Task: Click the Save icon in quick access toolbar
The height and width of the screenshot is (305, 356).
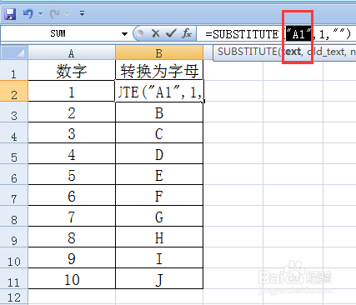Action: pos(10,13)
